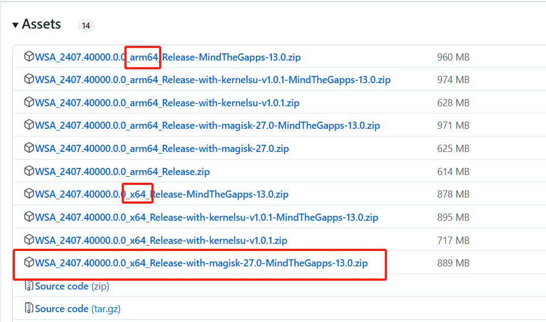This screenshot has width=546, height=322.
Task: Click the Assets count badge 14
Action: pyautogui.click(x=86, y=25)
